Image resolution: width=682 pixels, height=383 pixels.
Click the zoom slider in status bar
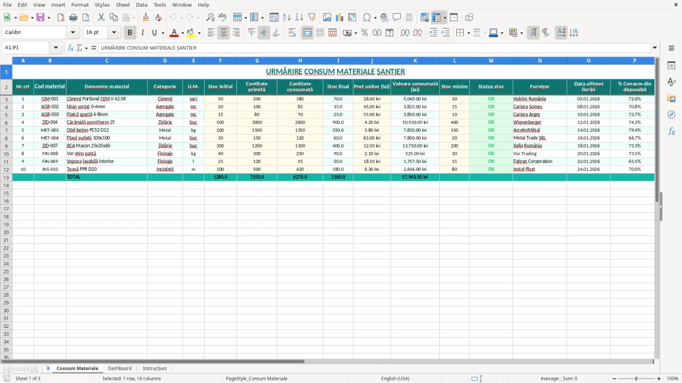[636, 378]
